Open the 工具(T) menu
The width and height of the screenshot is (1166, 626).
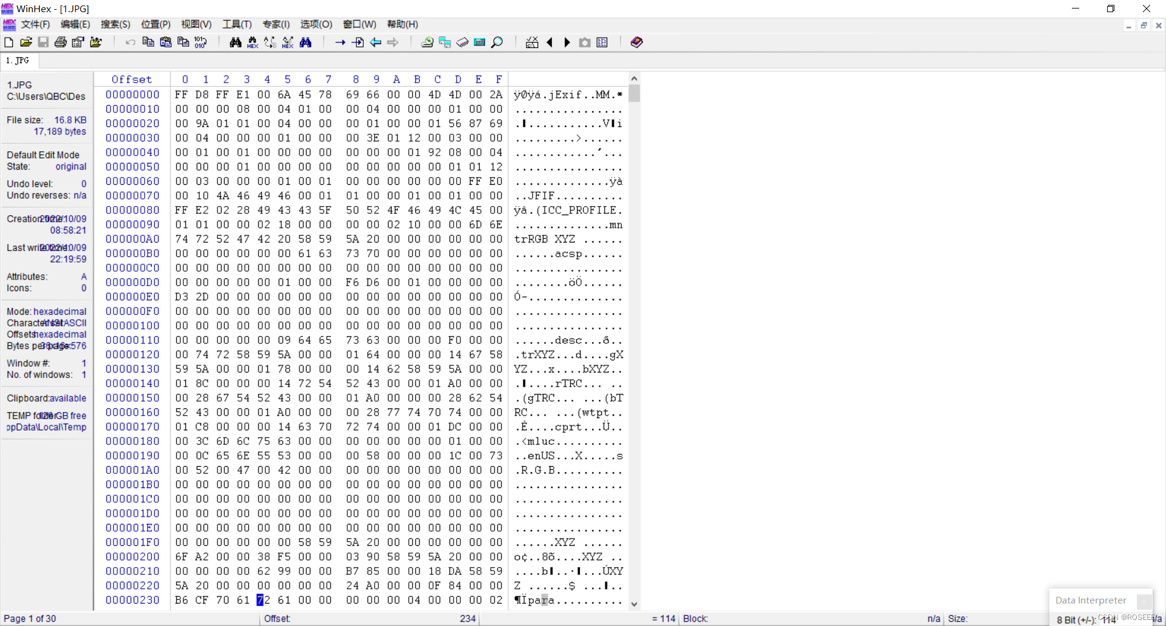[237, 24]
